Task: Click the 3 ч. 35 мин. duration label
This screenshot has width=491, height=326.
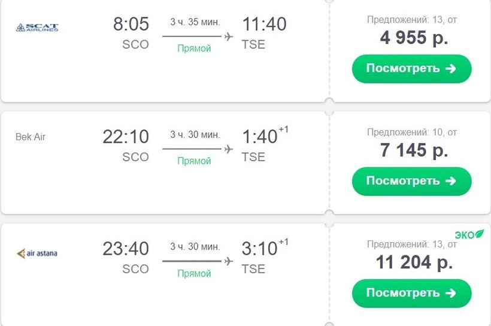Action: tap(195, 22)
